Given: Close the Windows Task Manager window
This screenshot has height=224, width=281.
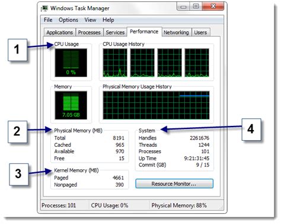Looking at the screenshot, I should point(213,7).
